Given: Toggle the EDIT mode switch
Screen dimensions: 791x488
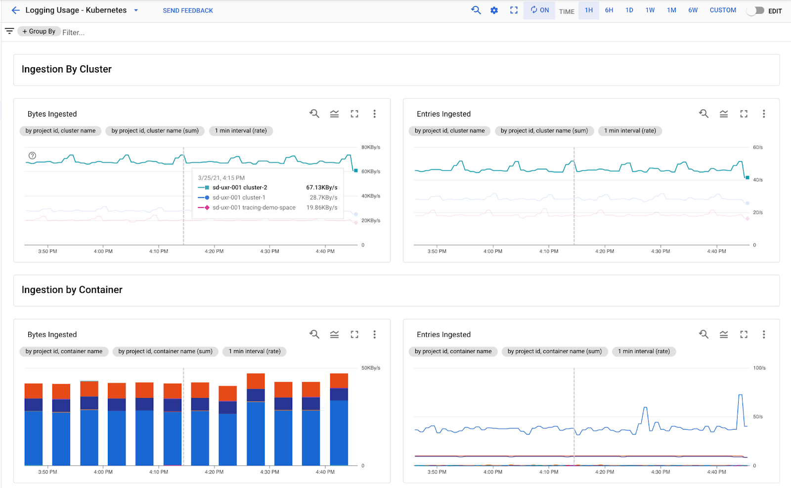Looking at the screenshot, I should pos(755,10).
